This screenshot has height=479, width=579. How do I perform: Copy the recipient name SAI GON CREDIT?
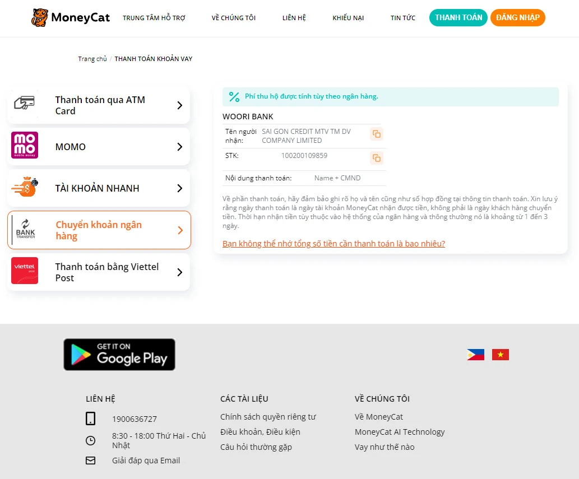[376, 134]
